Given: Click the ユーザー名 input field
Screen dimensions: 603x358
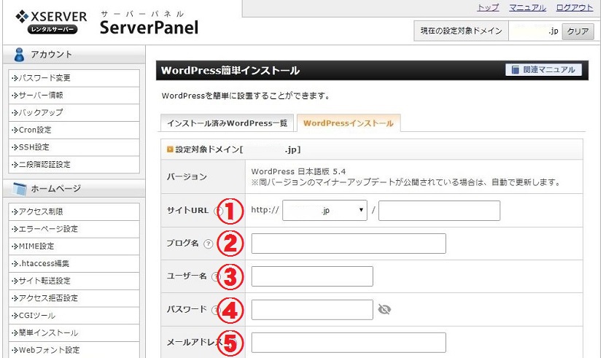Looking at the screenshot, I should point(312,276).
